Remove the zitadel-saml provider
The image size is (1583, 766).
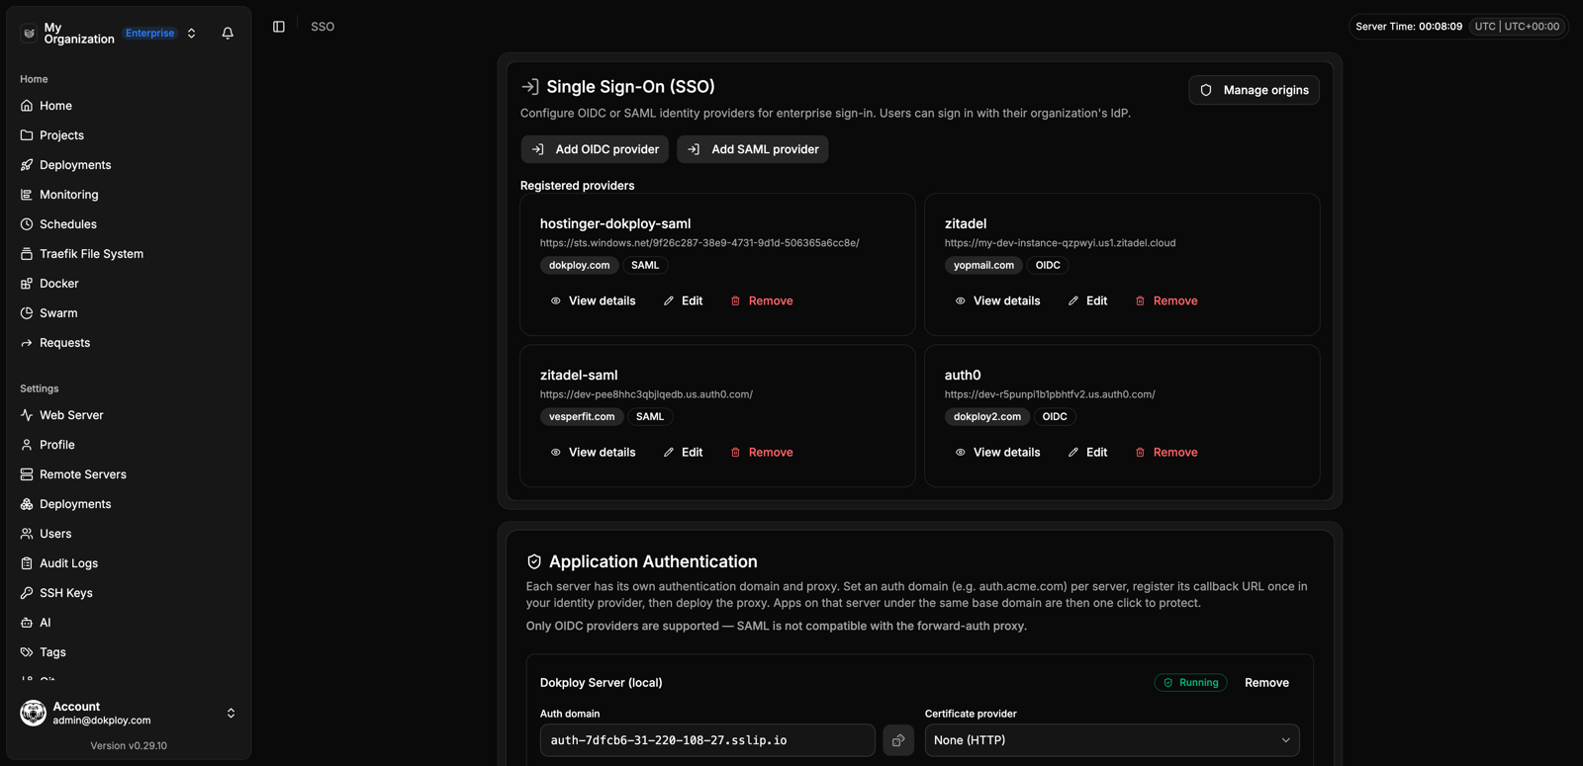tap(762, 452)
